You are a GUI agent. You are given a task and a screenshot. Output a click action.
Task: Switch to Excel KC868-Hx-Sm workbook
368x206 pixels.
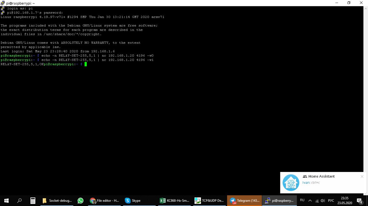(x=174, y=201)
